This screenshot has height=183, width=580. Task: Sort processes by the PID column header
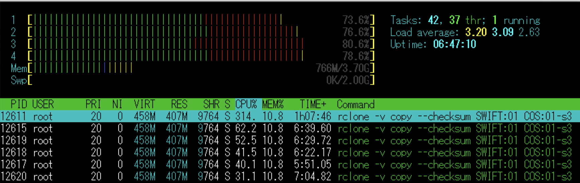[x=19, y=105]
